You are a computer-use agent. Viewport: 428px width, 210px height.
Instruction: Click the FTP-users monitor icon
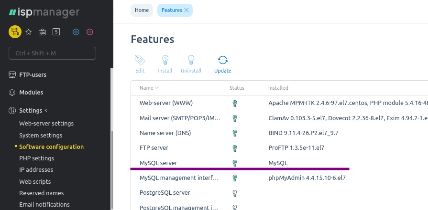click(12, 74)
